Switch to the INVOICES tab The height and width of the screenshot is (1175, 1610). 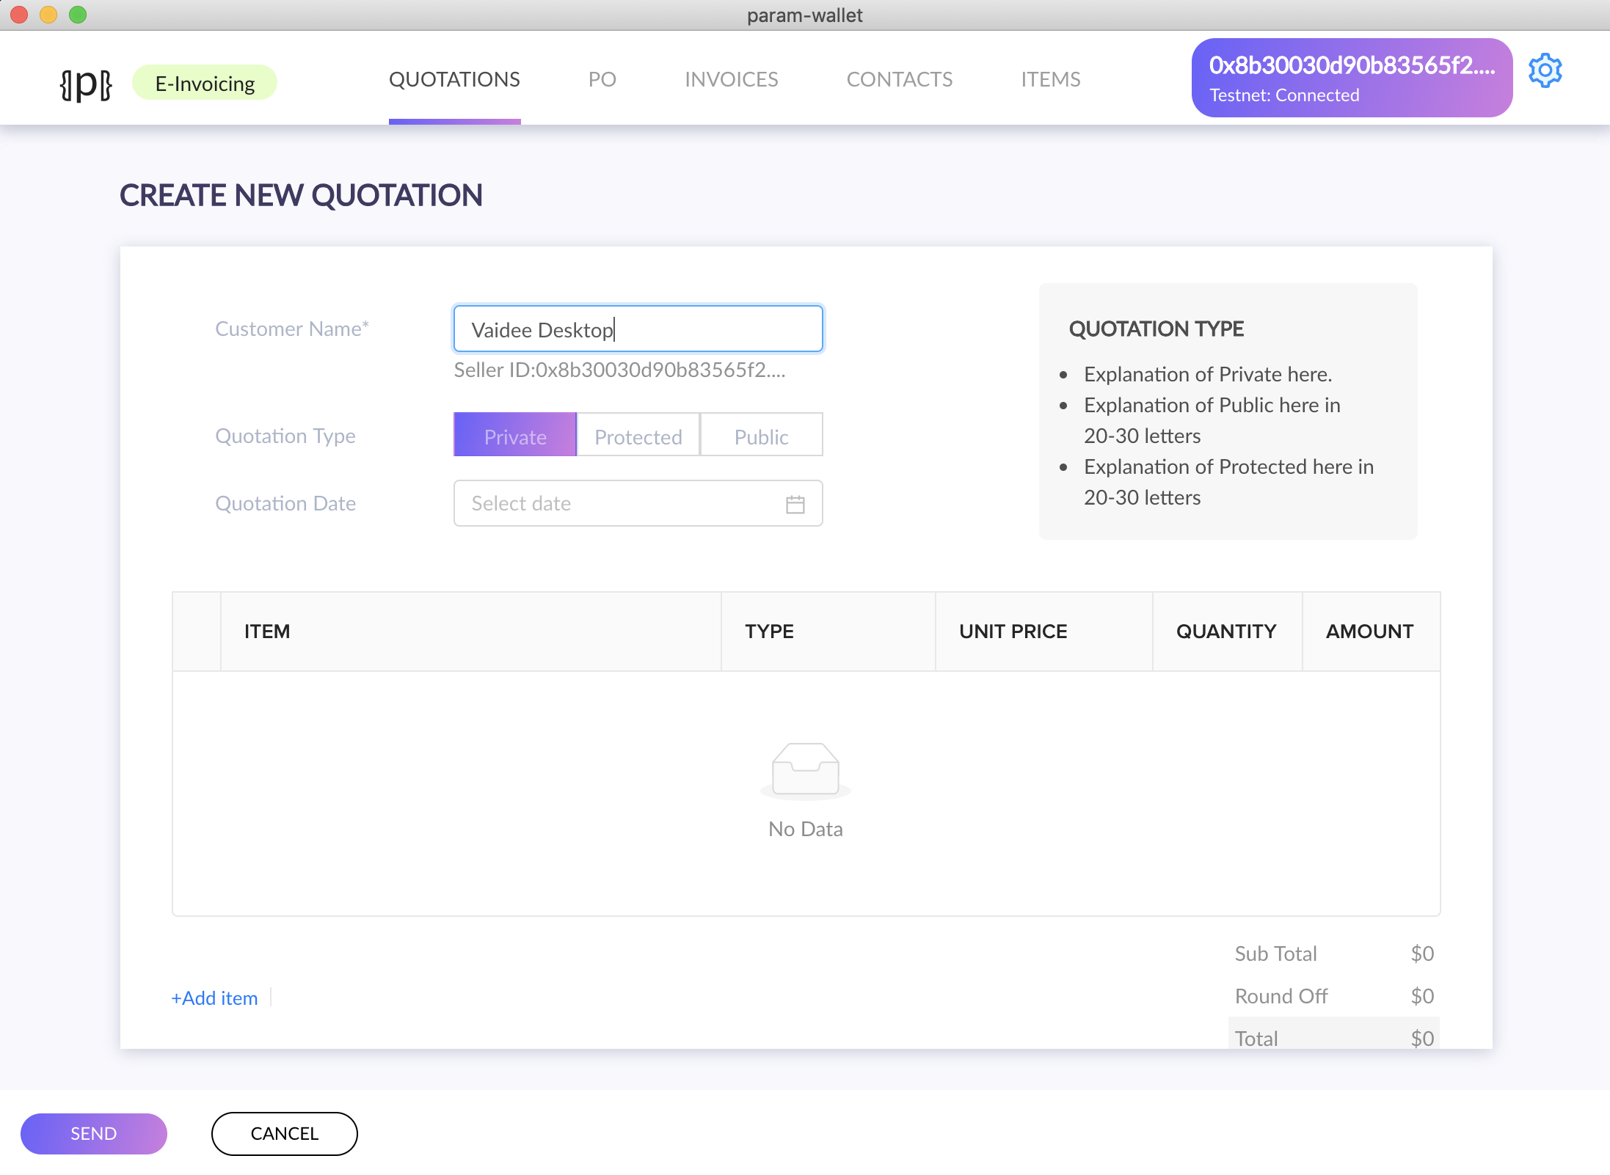(x=732, y=79)
